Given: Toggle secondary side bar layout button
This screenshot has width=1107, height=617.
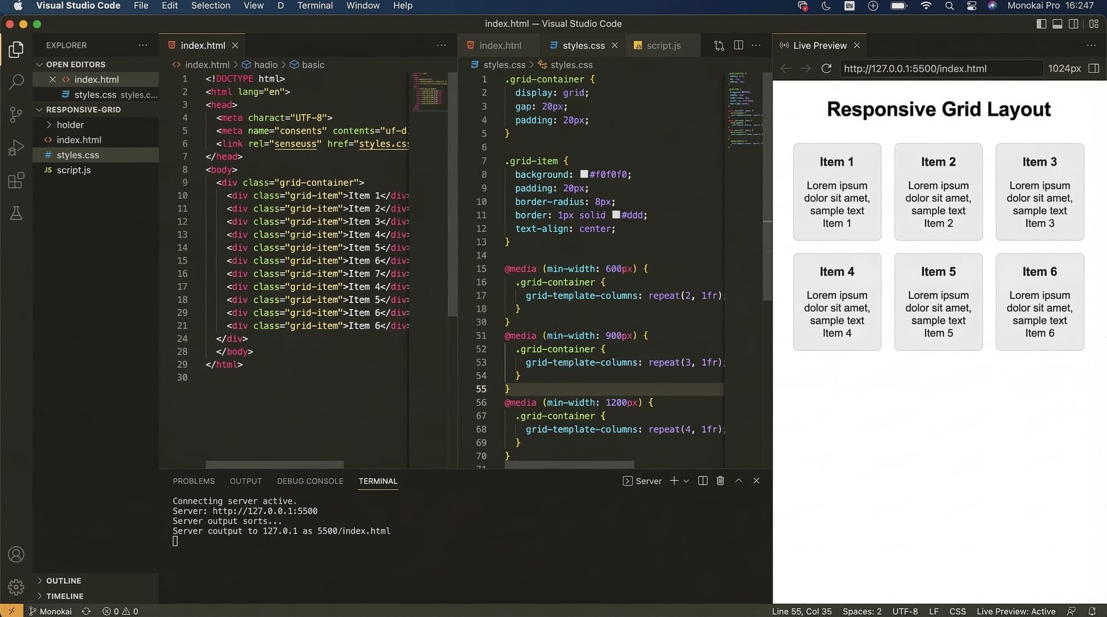Looking at the screenshot, I should (x=1073, y=24).
